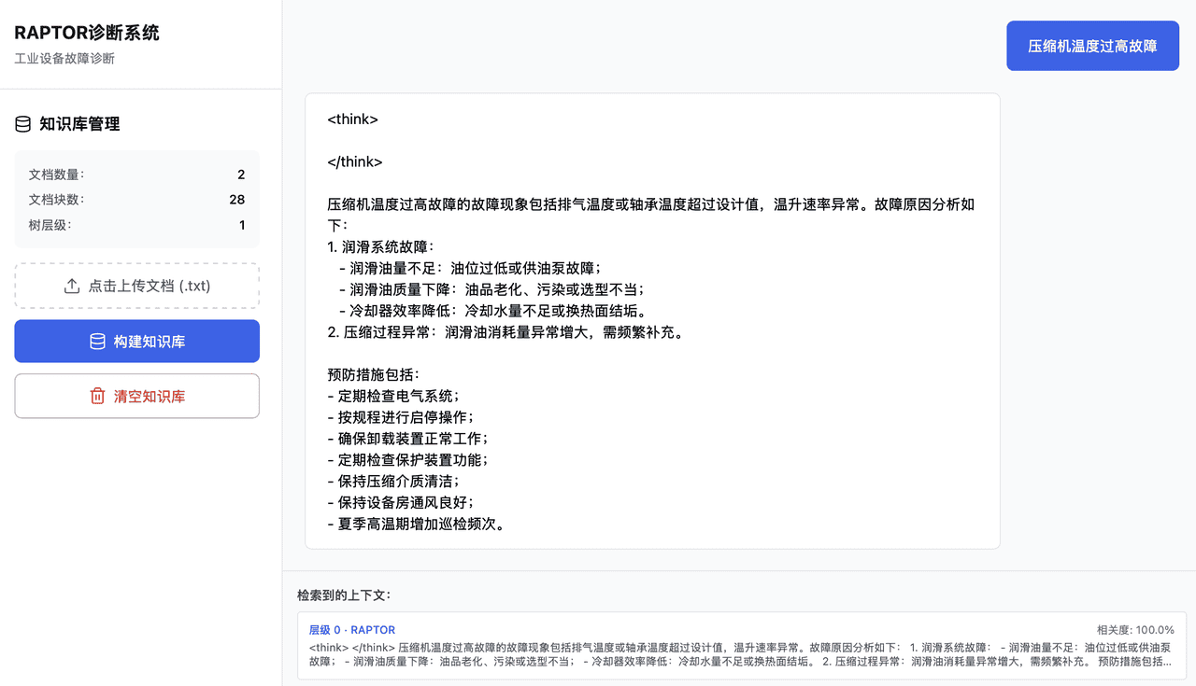1196x686 pixels.
Task: Expand the retrieved context snippet text
Action: tap(738, 653)
